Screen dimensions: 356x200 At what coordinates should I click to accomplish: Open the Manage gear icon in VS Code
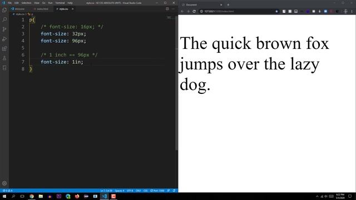point(4,183)
